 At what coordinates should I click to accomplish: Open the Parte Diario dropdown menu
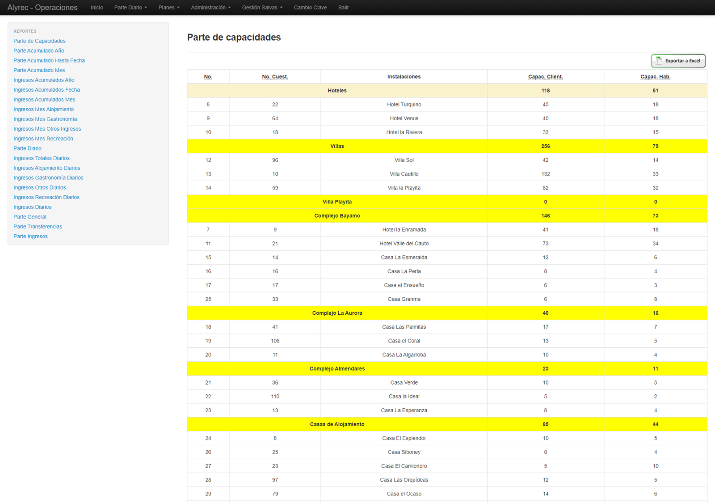[130, 8]
